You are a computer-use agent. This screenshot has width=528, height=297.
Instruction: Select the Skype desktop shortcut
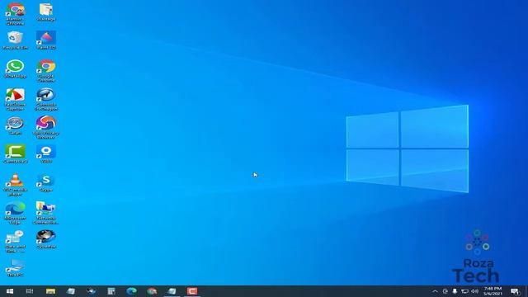click(x=46, y=183)
